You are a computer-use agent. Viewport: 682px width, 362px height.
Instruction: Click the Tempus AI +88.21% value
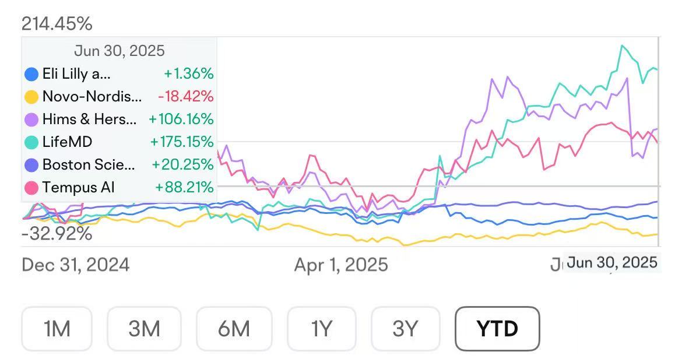pos(184,188)
